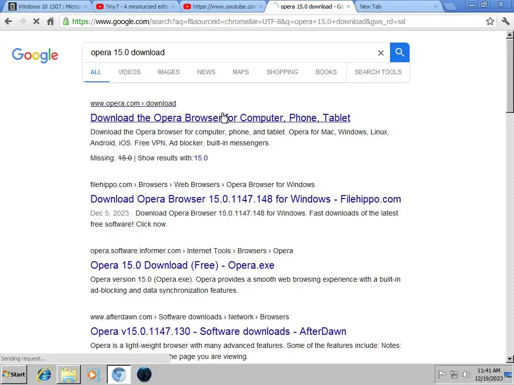
Task: Select Chrome icon in the taskbar
Action: tap(118, 374)
